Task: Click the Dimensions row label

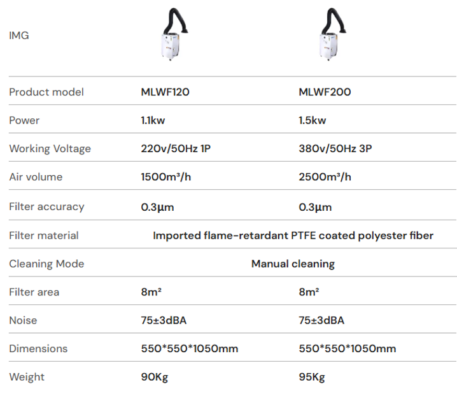Action: tap(38, 348)
